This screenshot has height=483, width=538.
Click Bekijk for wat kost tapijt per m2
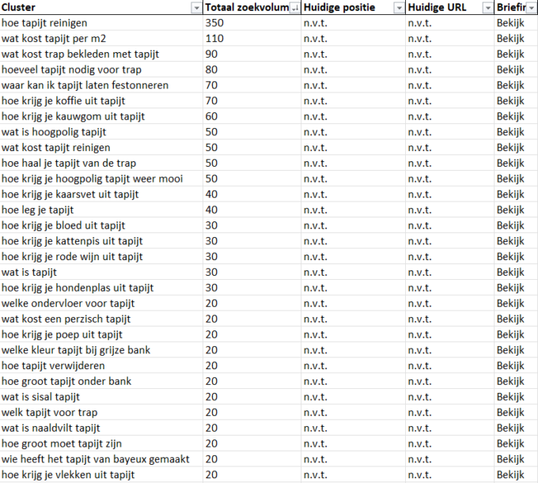(x=510, y=39)
